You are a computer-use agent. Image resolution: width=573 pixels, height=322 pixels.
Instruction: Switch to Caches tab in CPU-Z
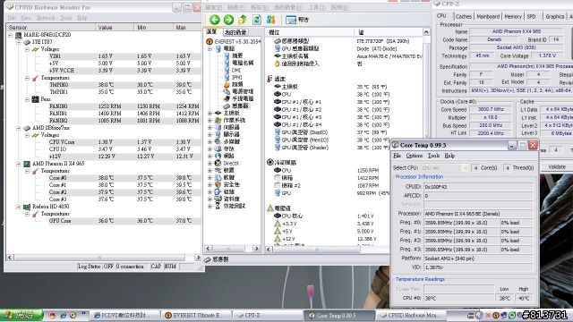point(464,16)
